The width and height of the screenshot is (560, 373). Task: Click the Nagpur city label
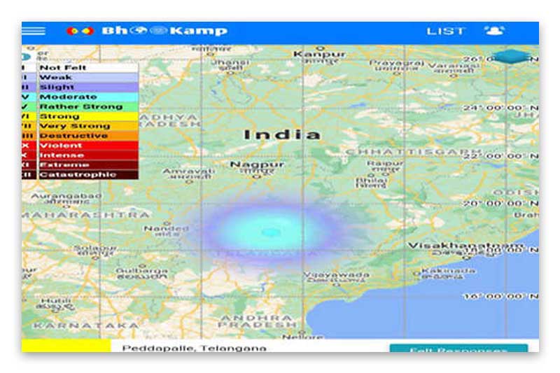pos(257,165)
